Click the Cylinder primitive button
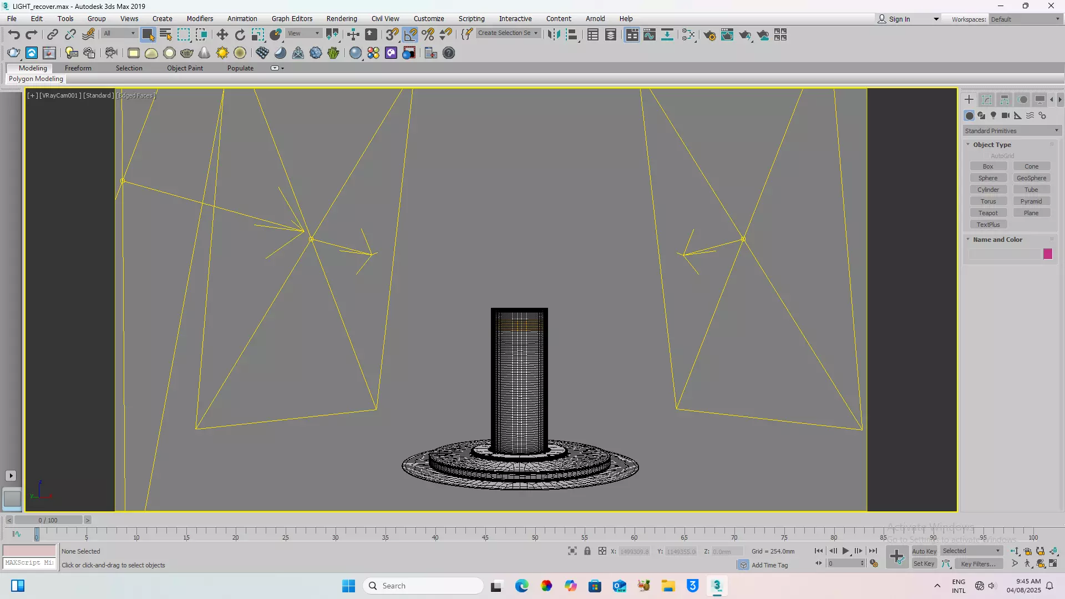Screen dimensions: 1065x599 point(988,190)
